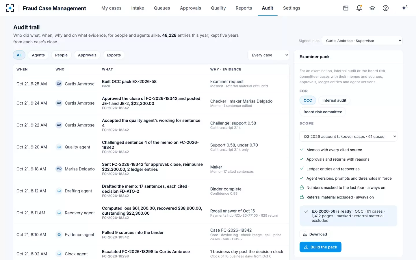Click the Quality agent robot icon

[x=59, y=147]
